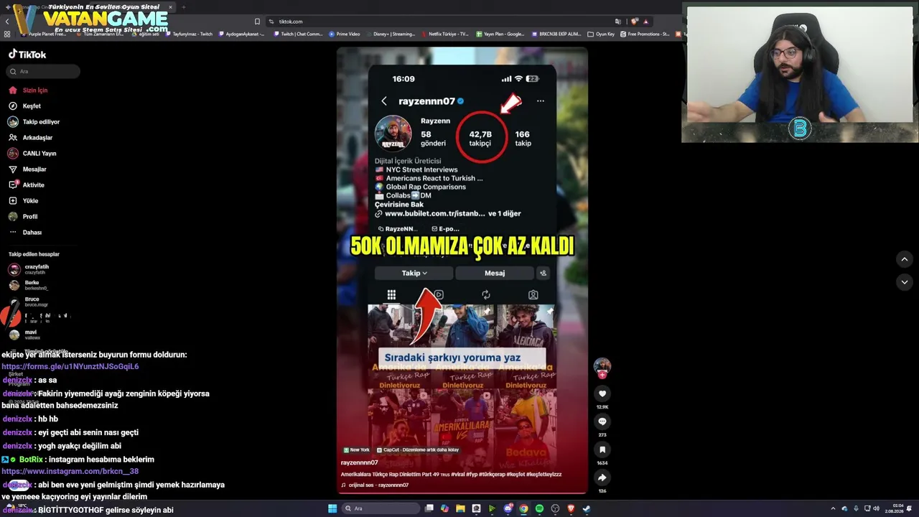Open the 'Aktivite' notifications
Screen dimensions: 919x517
(x=34, y=185)
